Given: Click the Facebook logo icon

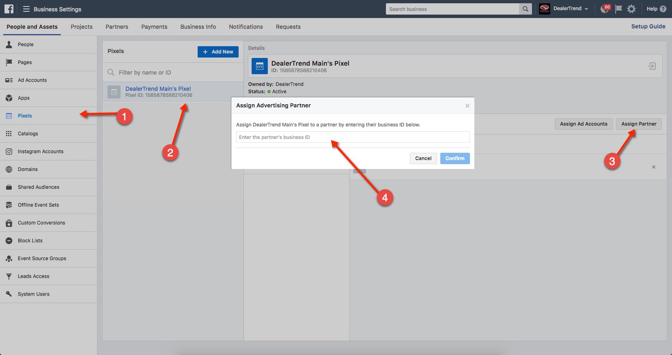Looking at the screenshot, I should [9, 9].
